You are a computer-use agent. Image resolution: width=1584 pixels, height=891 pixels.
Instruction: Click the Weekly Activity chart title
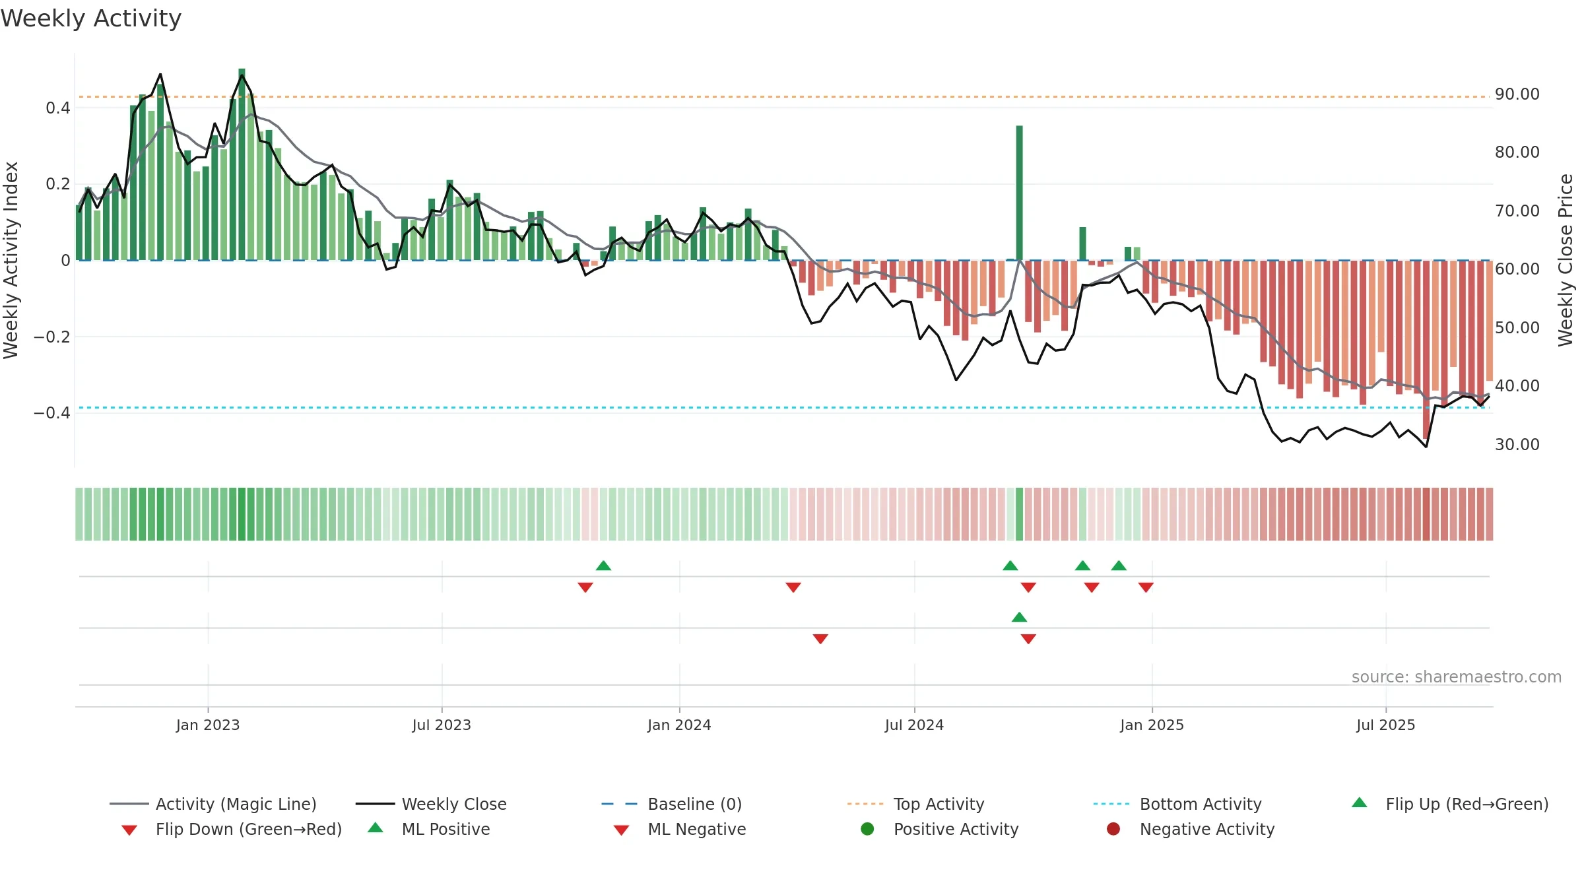pos(91,18)
